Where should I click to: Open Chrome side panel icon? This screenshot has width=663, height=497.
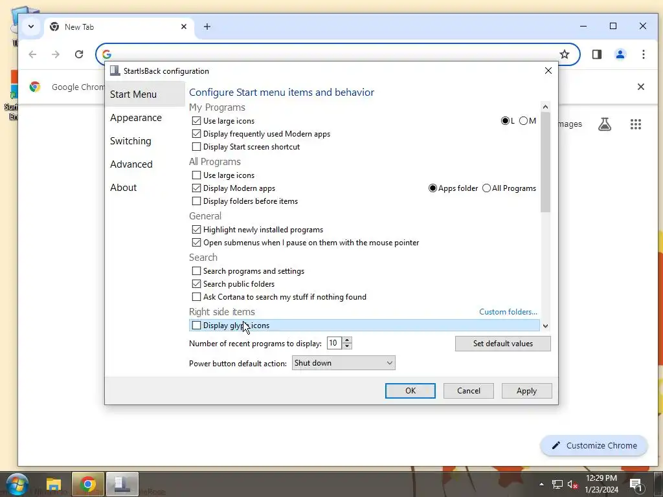pos(596,54)
